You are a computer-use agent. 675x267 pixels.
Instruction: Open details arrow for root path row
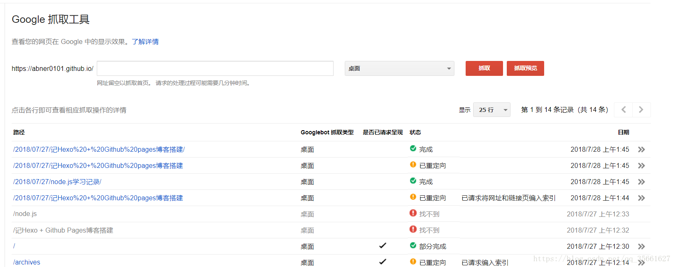(641, 247)
